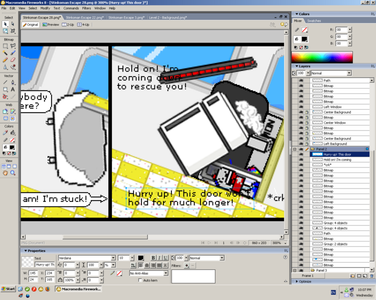Pick the Eraser tool
The width and height of the screenshot is (376, 300).
13,59
